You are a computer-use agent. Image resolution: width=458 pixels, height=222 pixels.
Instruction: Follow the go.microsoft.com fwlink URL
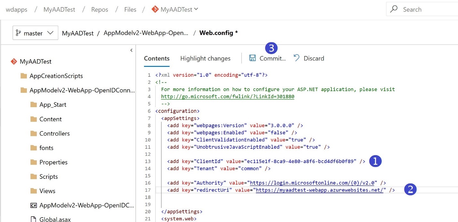pos(228,96)
